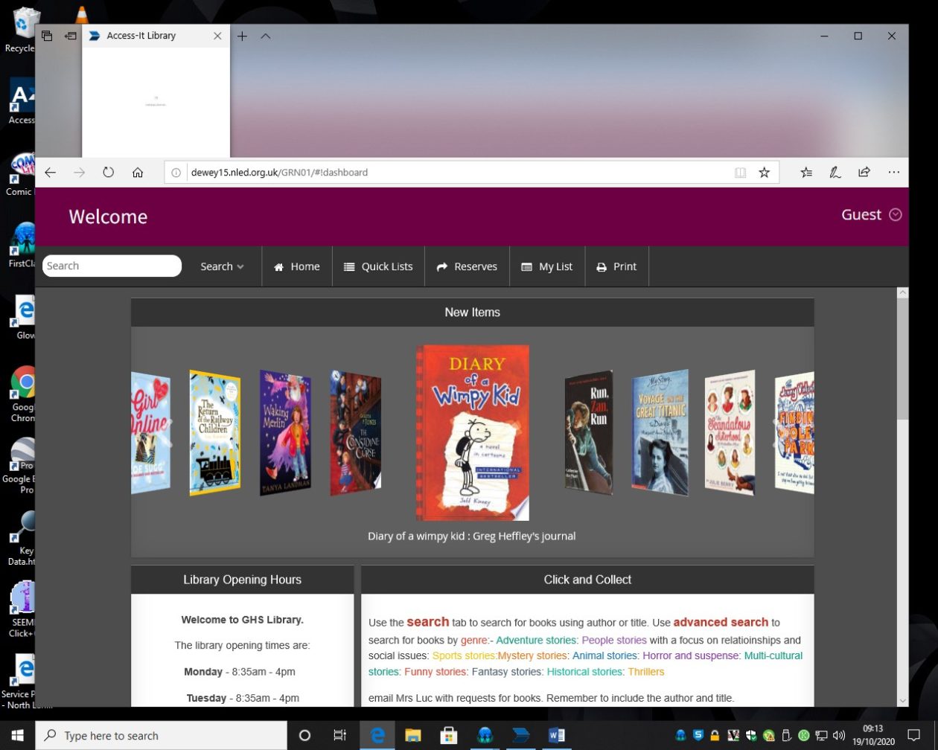Click the Share page icon
The image size is (938, 750).
tap(864, 172)
